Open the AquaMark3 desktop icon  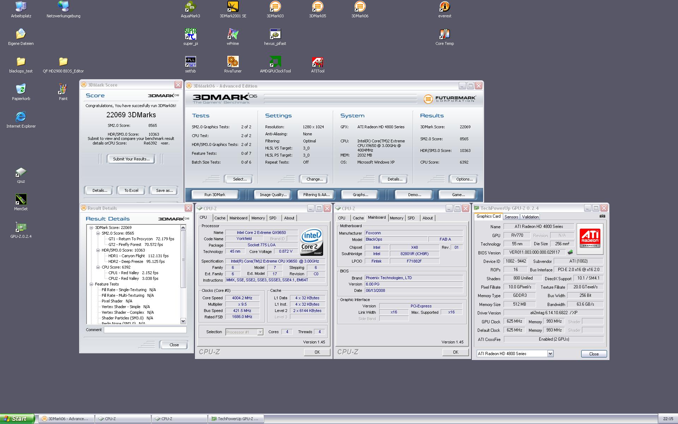pos(190,7)
